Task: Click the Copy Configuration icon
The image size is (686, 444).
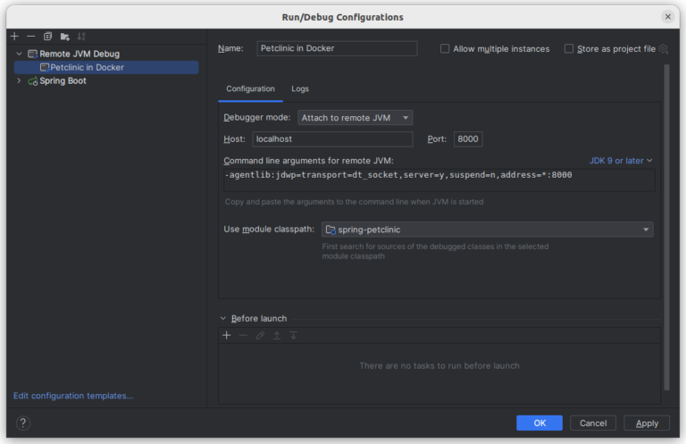Action: pyautogui.click(x=47, y=37)
